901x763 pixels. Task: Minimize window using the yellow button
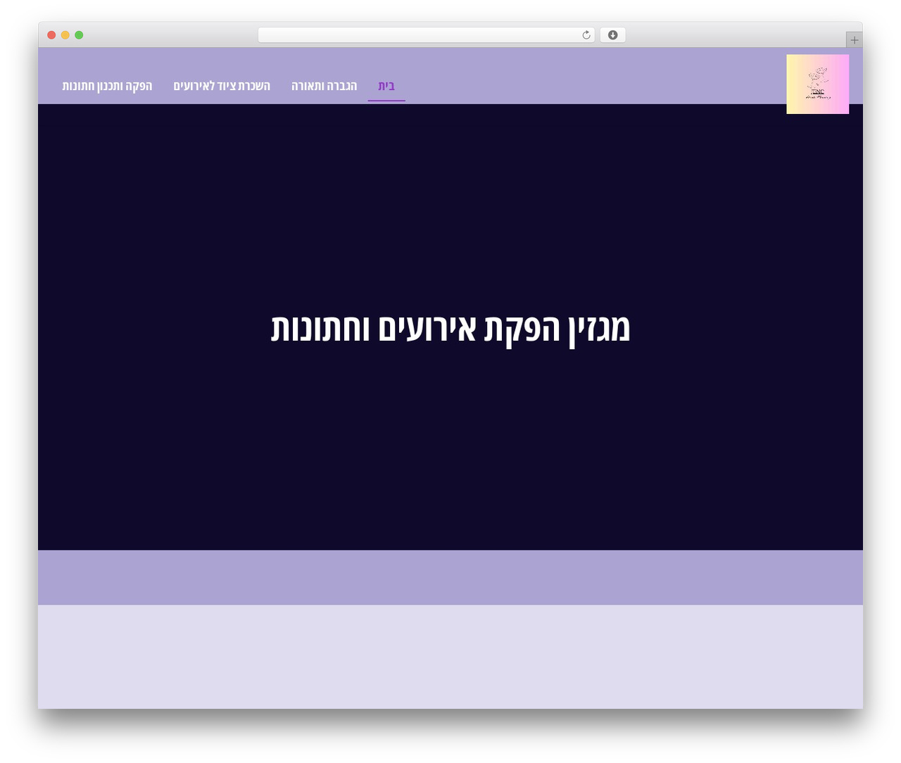point(65,35)
